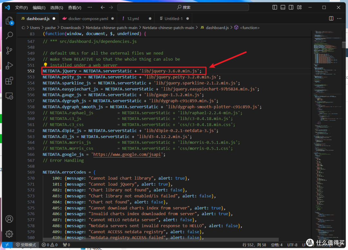Open Run and Debug view
Screen dimensions: 348x250
click(9, 65)
